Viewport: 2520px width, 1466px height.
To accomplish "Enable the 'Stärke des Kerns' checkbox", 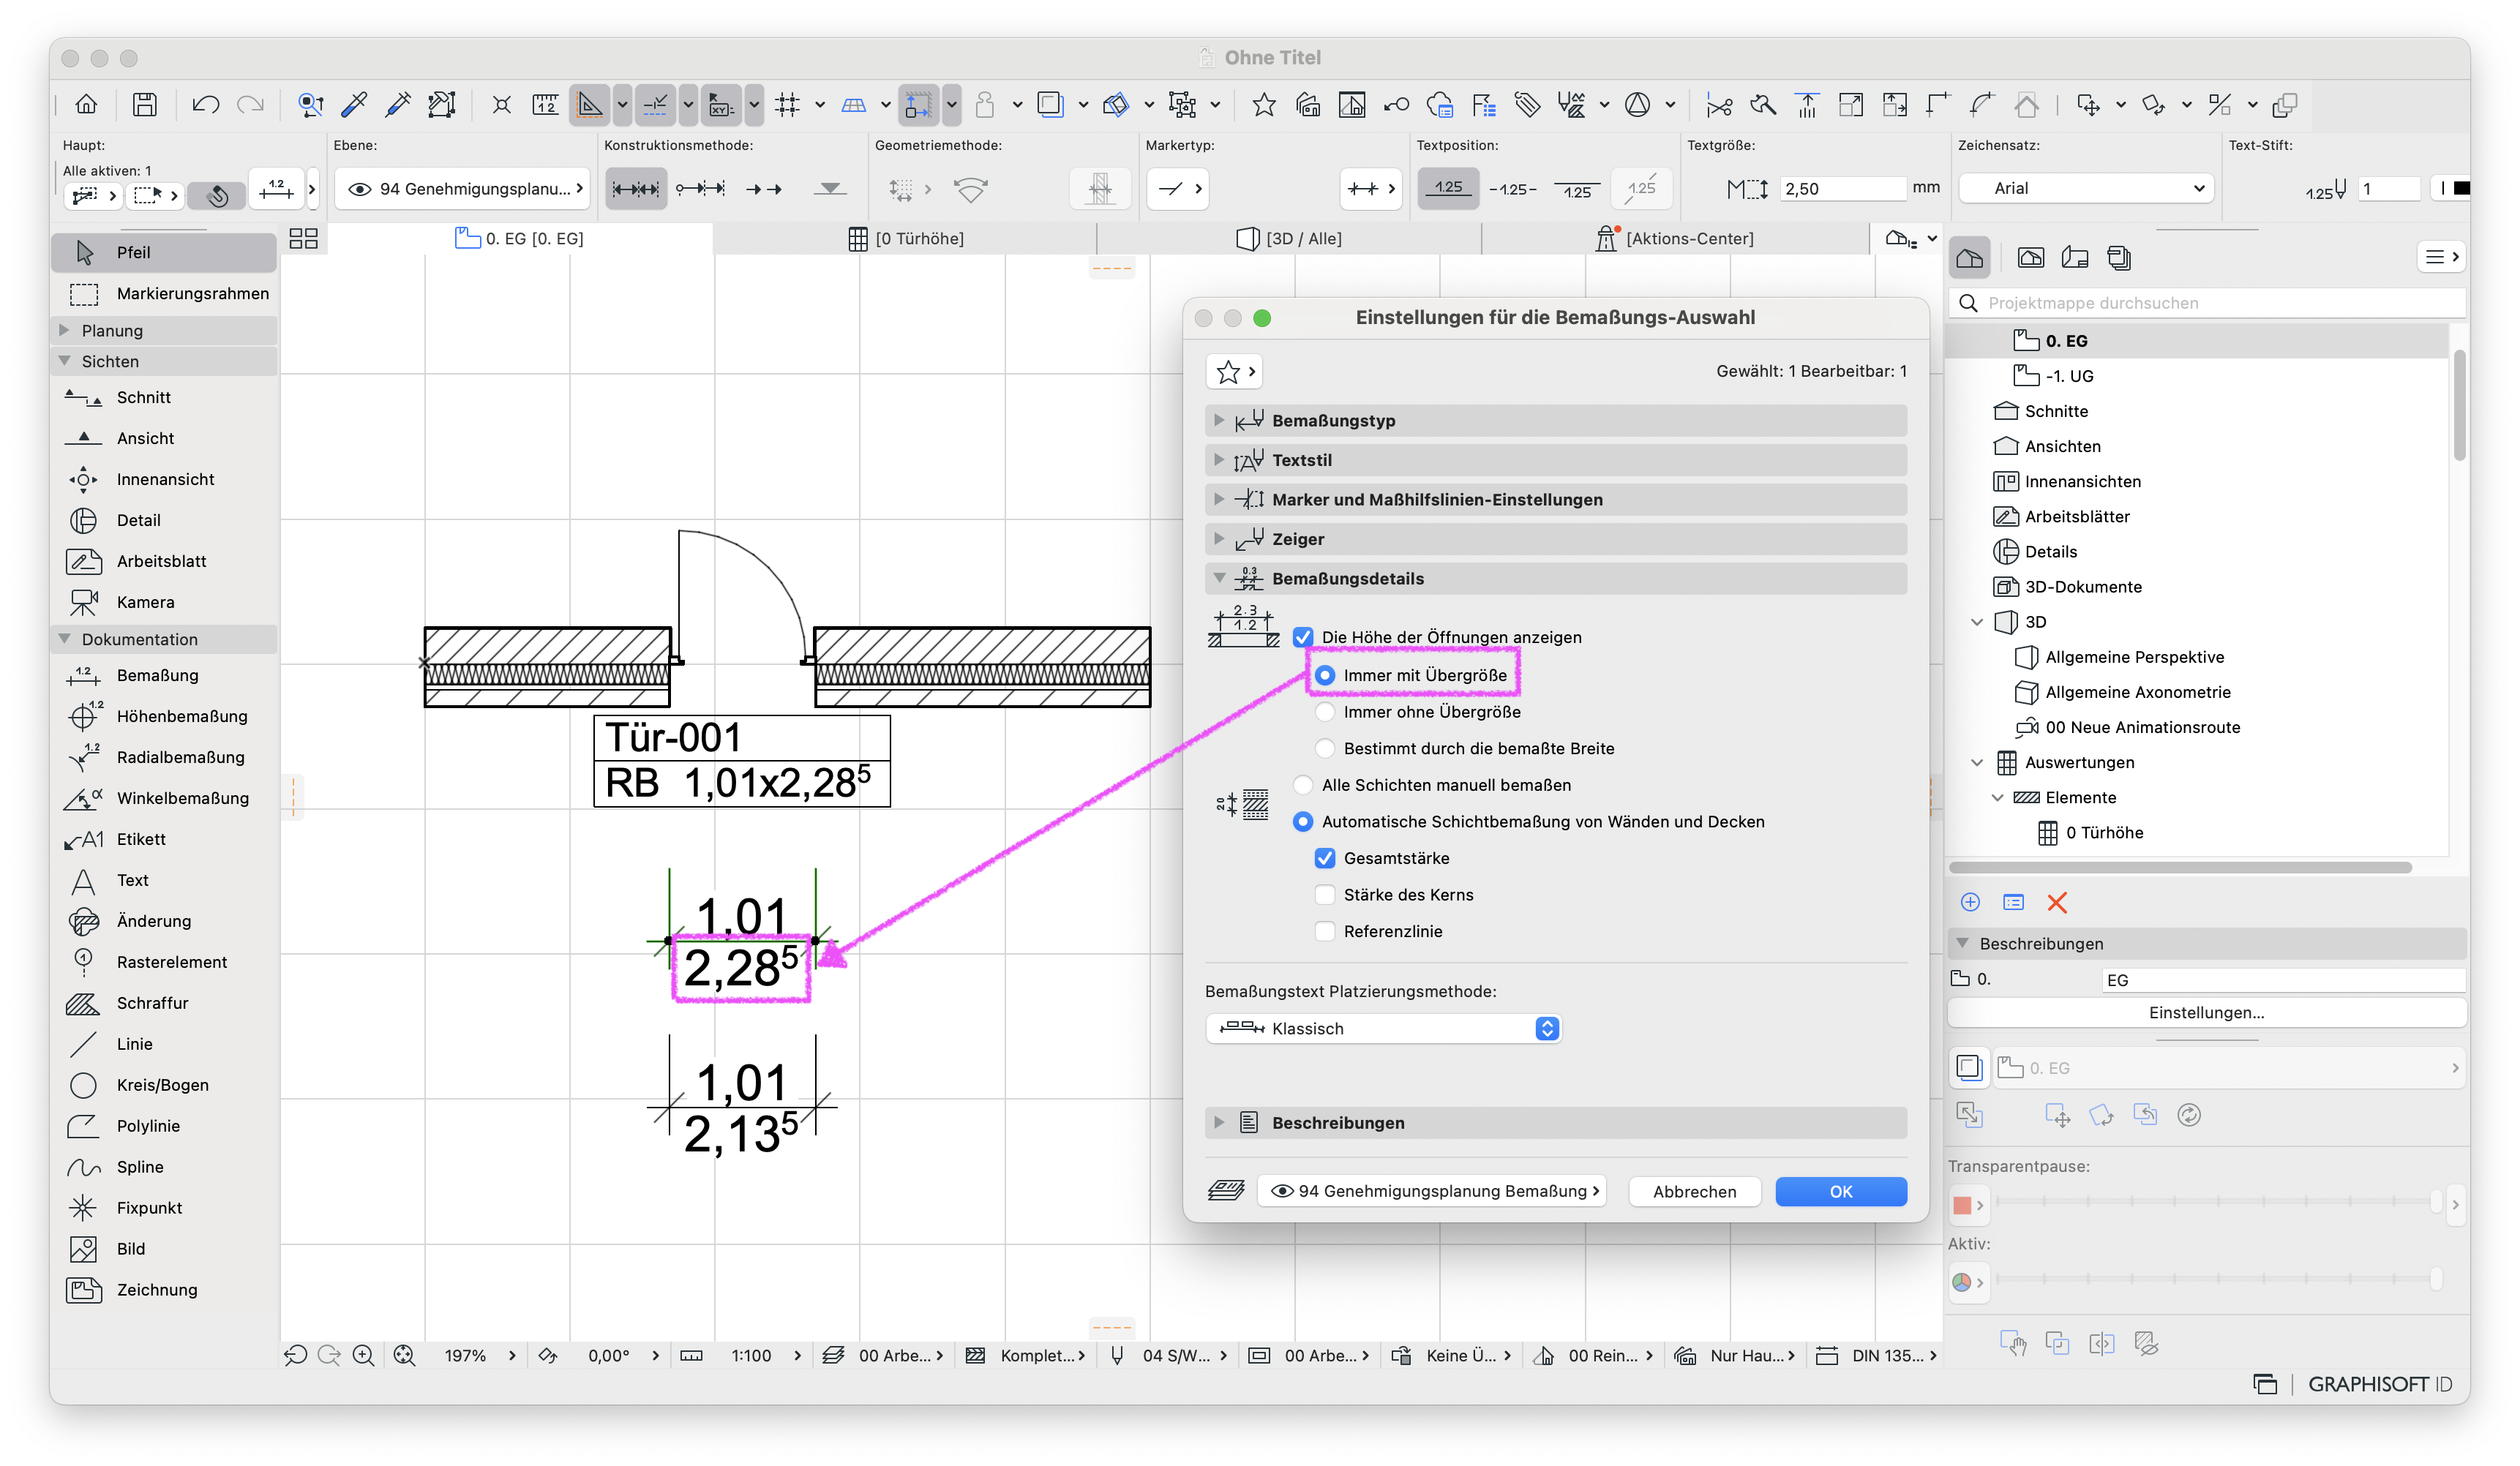I will tap(1324, 894).
